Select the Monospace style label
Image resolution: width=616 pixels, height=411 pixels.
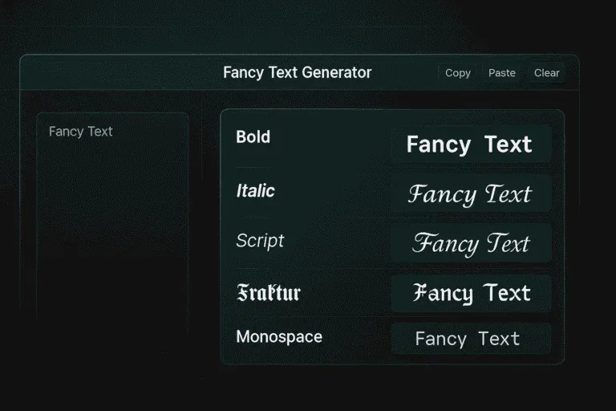click(279, 337)
